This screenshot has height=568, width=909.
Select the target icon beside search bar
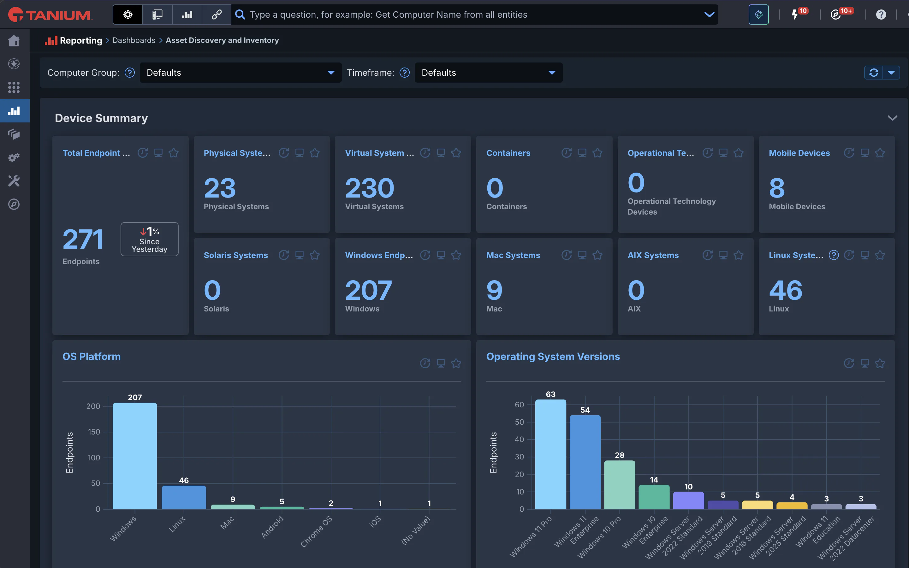(x=128, y=15)
